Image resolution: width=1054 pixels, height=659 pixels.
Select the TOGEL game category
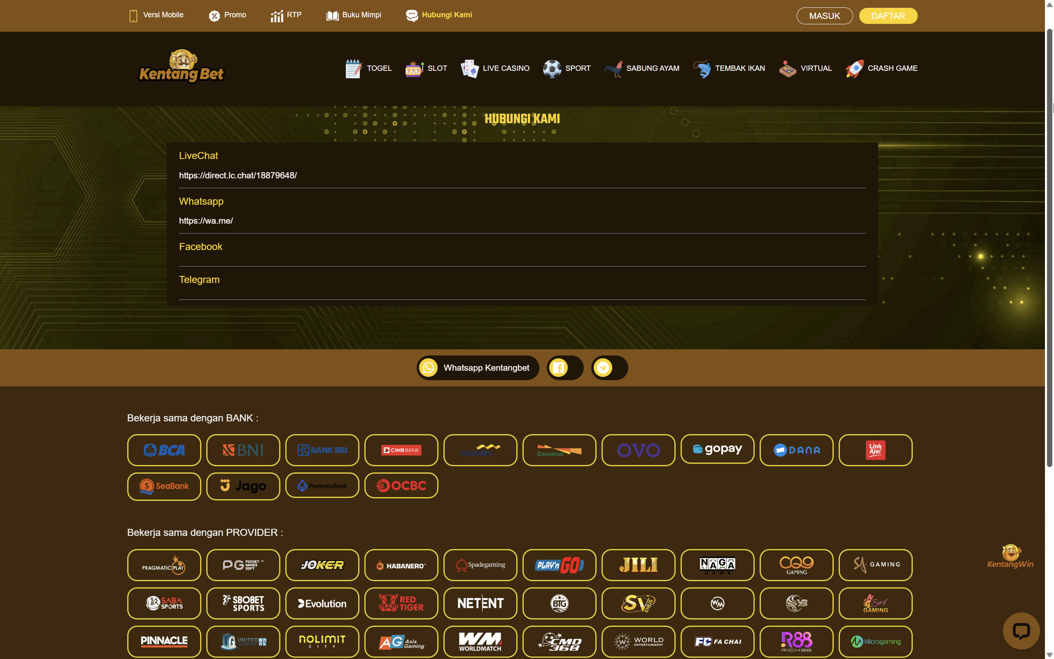click(x=368, y=68)
